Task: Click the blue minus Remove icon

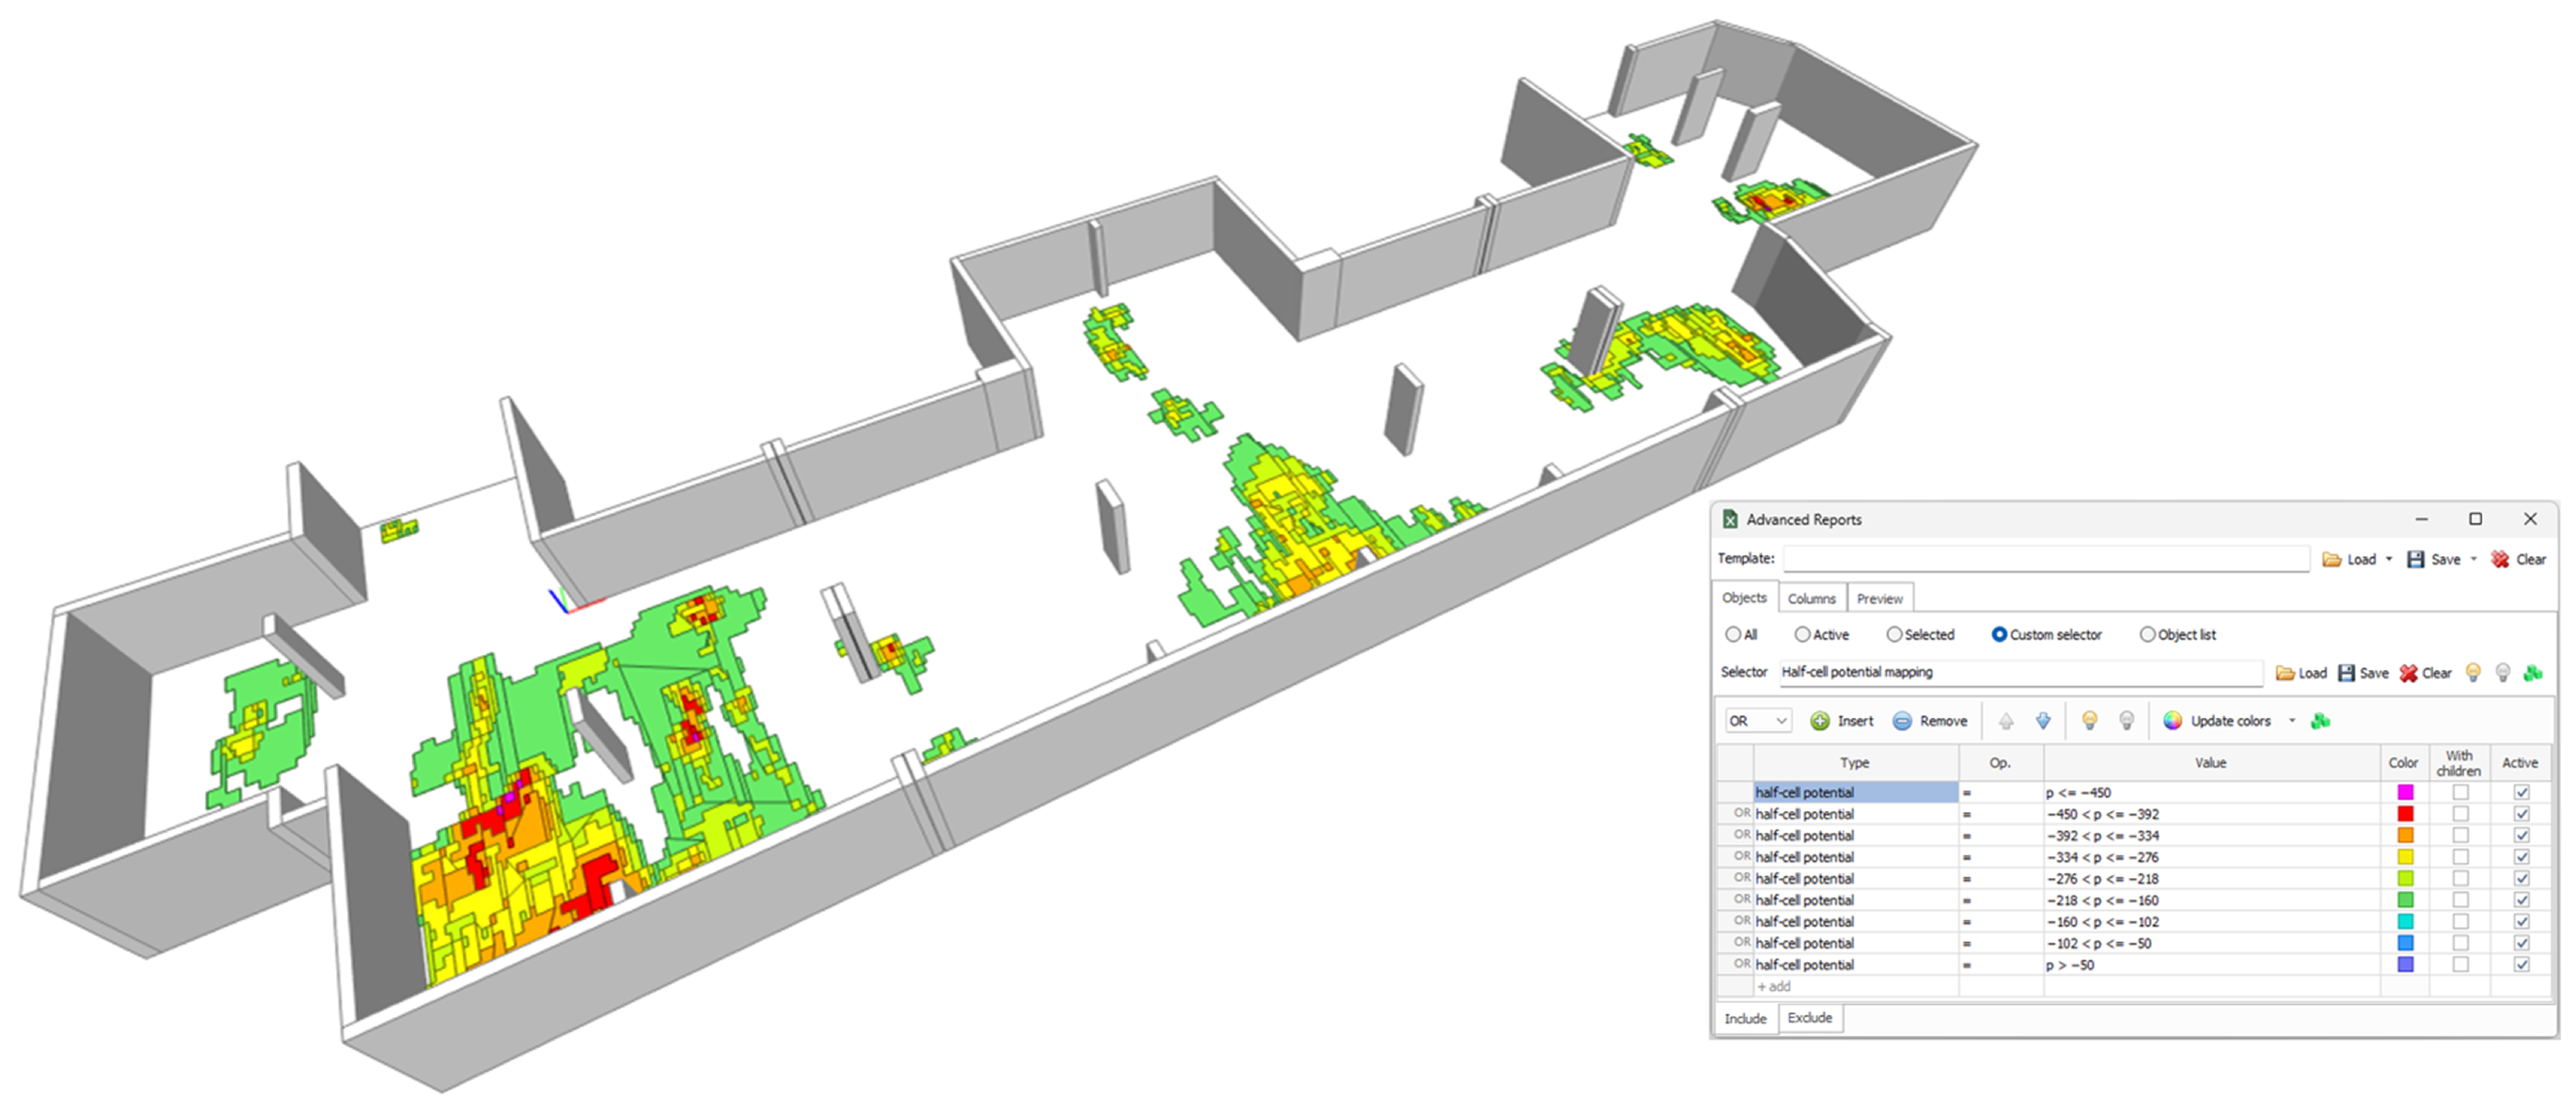Action: [x=1902, y=721]
